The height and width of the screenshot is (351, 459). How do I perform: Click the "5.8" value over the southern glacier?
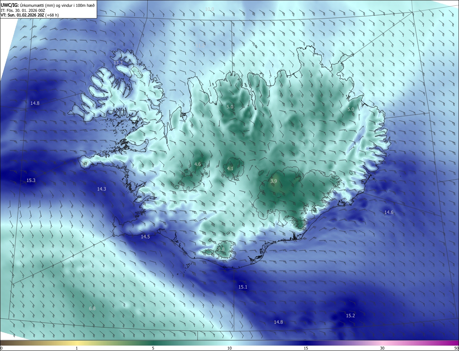[221, 249]
